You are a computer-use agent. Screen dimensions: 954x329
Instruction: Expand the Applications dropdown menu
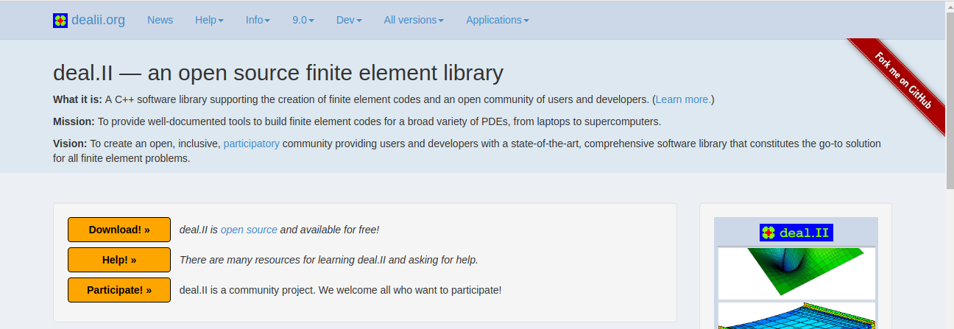(497, 20)
